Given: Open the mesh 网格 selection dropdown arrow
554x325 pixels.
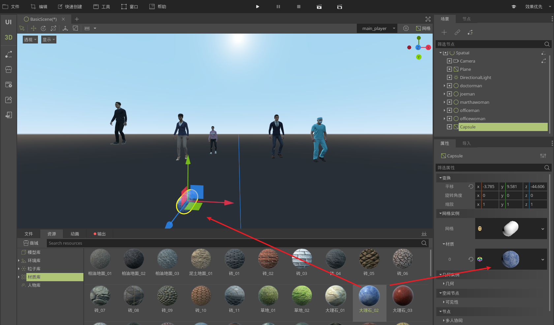Looking at the screenshot, I should point(543,229).
